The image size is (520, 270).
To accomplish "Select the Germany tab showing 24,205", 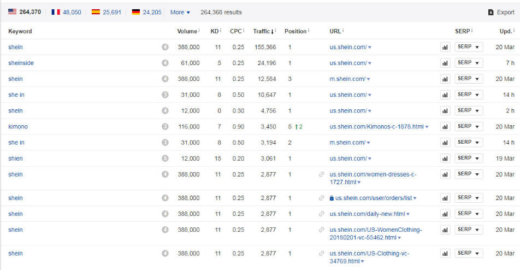I will coord(146,12).
